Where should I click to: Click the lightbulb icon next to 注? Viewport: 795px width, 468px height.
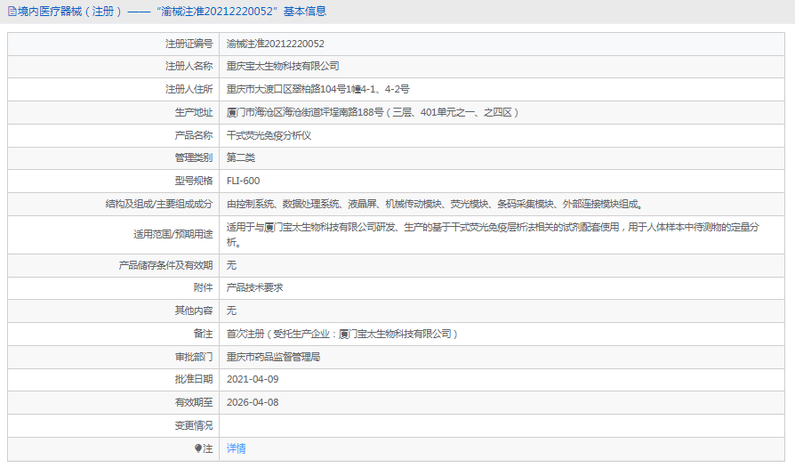(197, 448)
